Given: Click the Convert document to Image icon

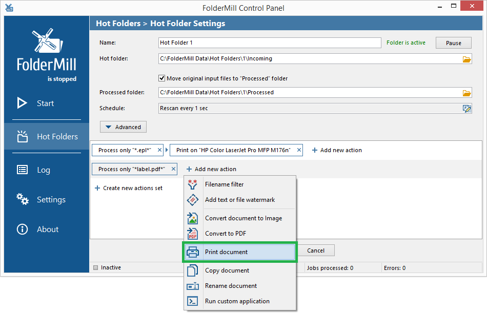Looking at the screenshot, I should click(x=193, y=218).
